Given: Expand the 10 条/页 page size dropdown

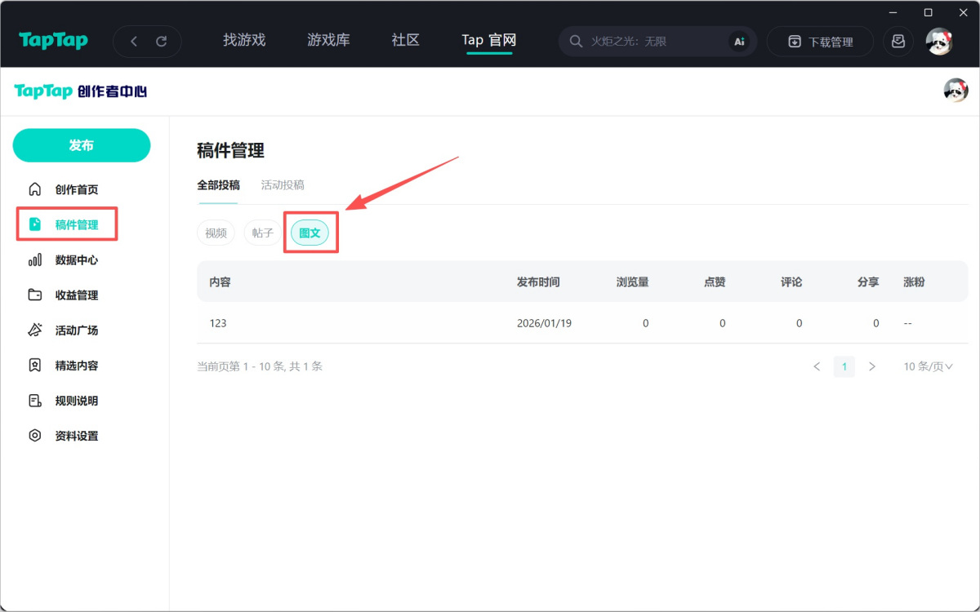Looking at the screenshot, I should pos(928,367).
